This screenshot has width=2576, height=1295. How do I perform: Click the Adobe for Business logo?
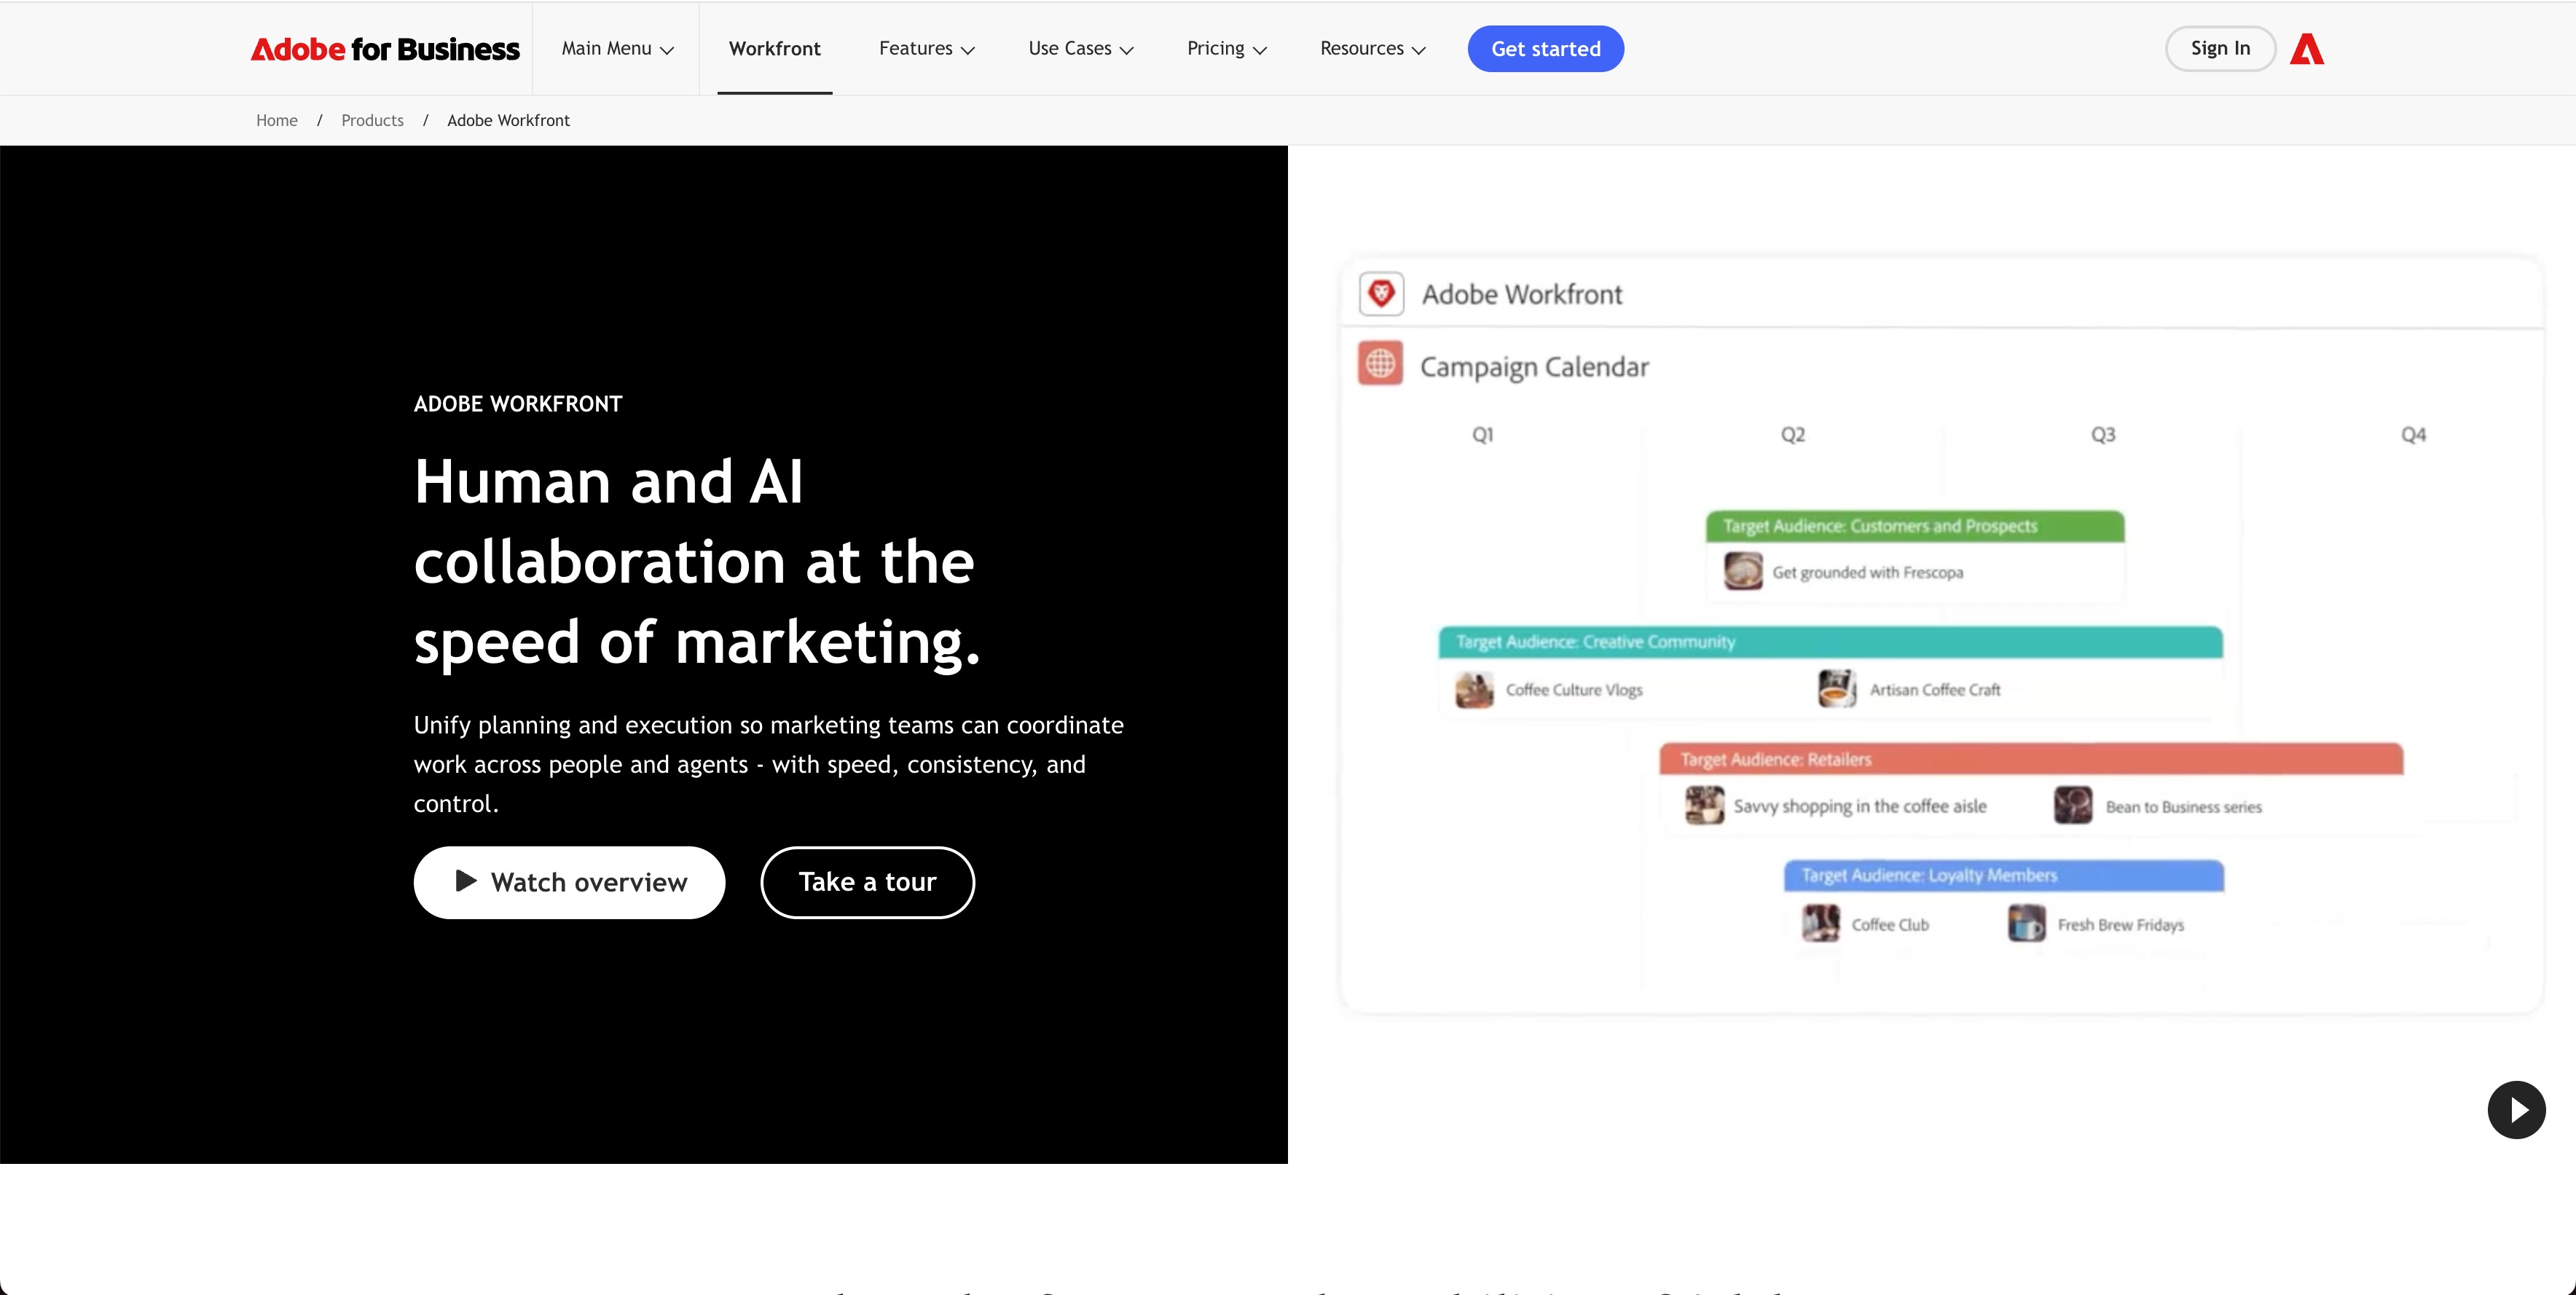point(385,49)
